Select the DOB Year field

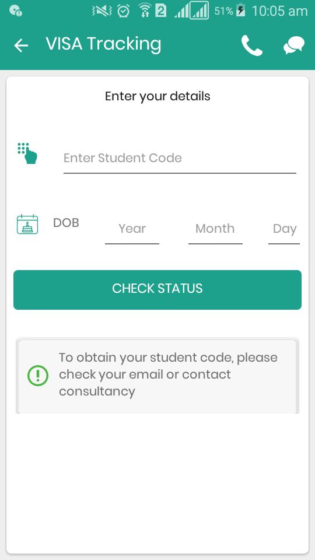point(132,229)
